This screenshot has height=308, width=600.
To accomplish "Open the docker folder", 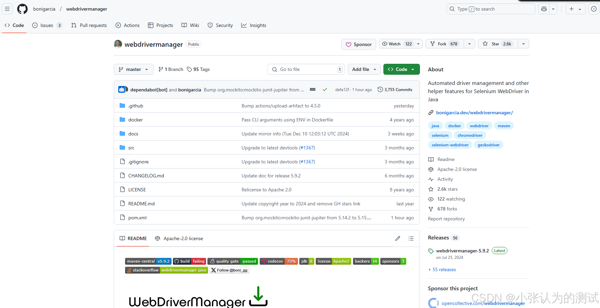I will click(136, 120).
